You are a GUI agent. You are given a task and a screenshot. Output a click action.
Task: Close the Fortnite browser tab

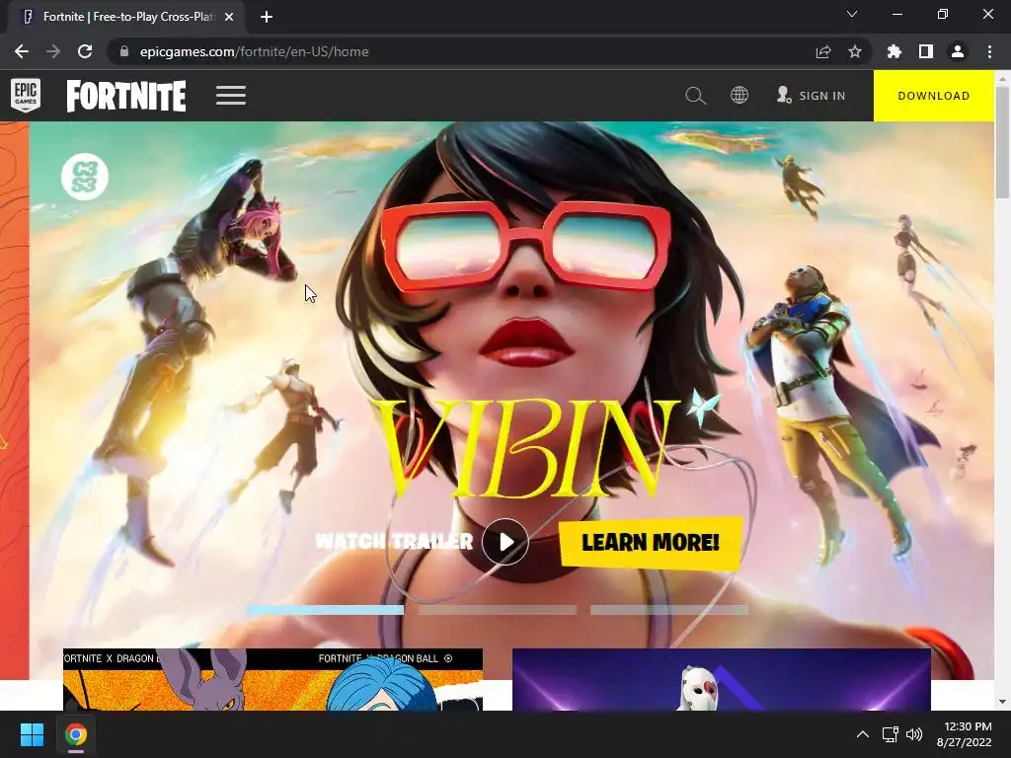point(229,17)
